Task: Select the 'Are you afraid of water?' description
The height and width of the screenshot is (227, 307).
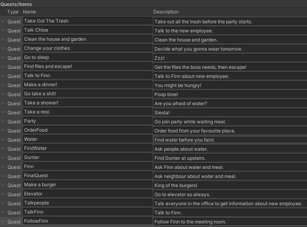Action: (x=230, y=103)
